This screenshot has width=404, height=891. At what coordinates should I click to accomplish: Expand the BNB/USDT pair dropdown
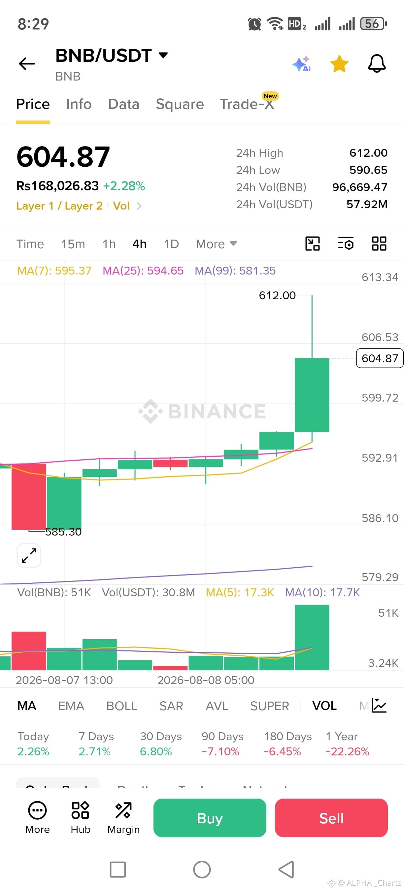(x=163, y=55)
